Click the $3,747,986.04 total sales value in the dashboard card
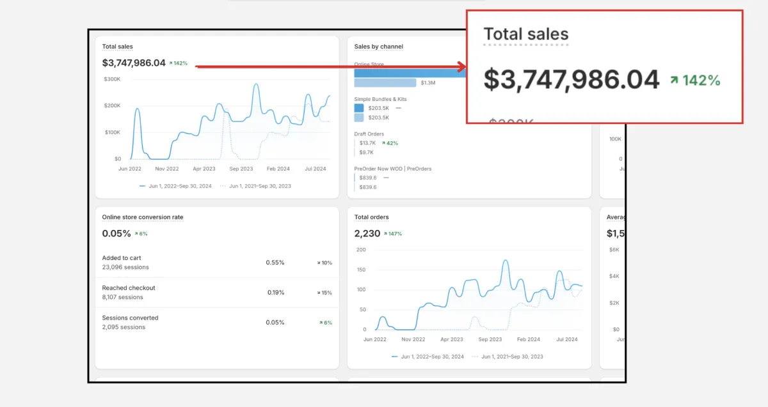Screen dimensions: 768x407 point(134,63)
